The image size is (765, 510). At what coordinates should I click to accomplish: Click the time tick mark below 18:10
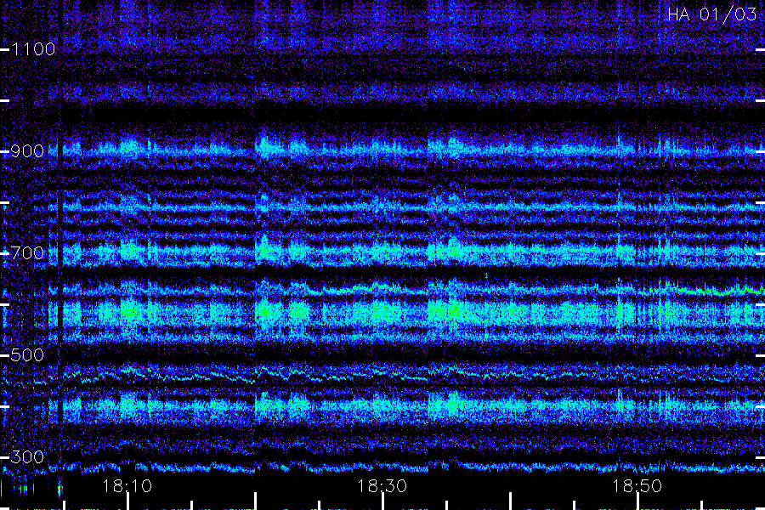coord(127,501)
